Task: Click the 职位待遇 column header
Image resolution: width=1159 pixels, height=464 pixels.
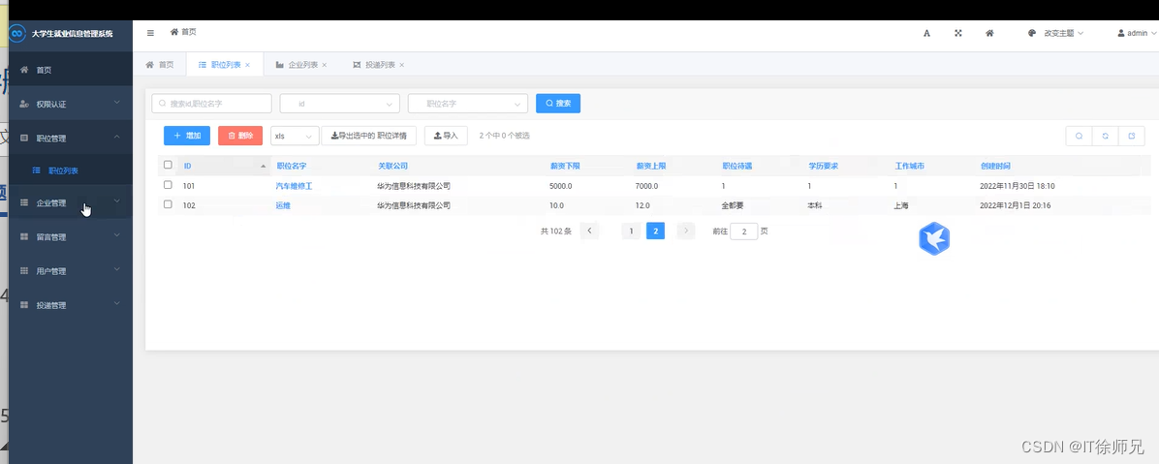Action: (736, 167)
